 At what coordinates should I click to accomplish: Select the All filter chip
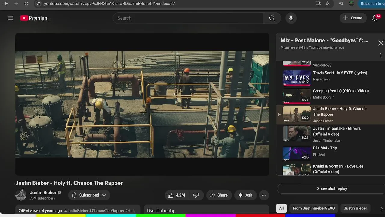[x=281, y=208]
